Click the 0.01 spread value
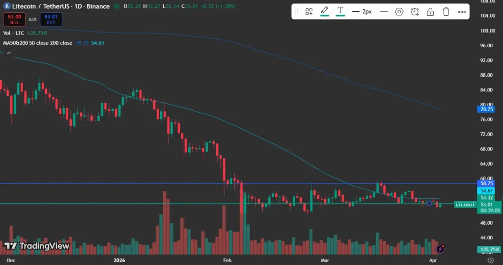 pos(32,19)
